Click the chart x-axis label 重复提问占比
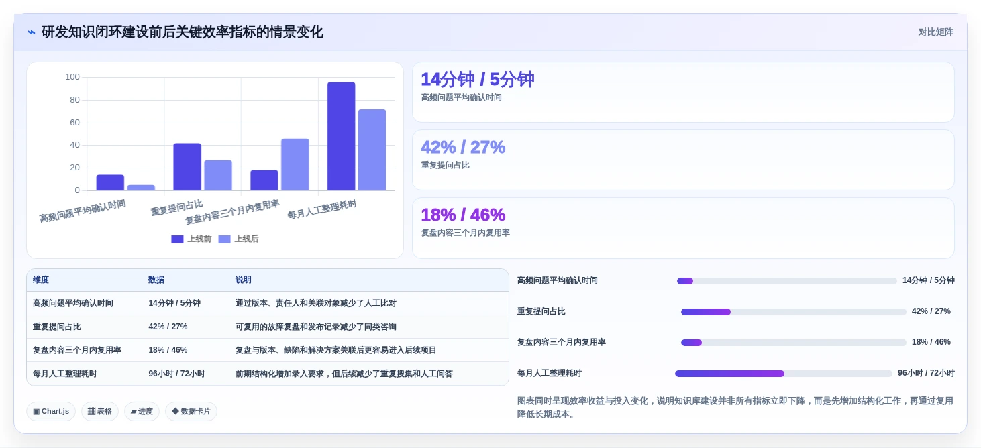Image resolution: width=981 pixels, height=448 pixels. point(176,208)
